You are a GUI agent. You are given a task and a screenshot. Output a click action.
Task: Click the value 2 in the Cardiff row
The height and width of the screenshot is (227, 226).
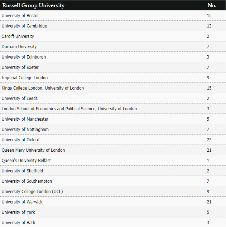coord(208,36)
